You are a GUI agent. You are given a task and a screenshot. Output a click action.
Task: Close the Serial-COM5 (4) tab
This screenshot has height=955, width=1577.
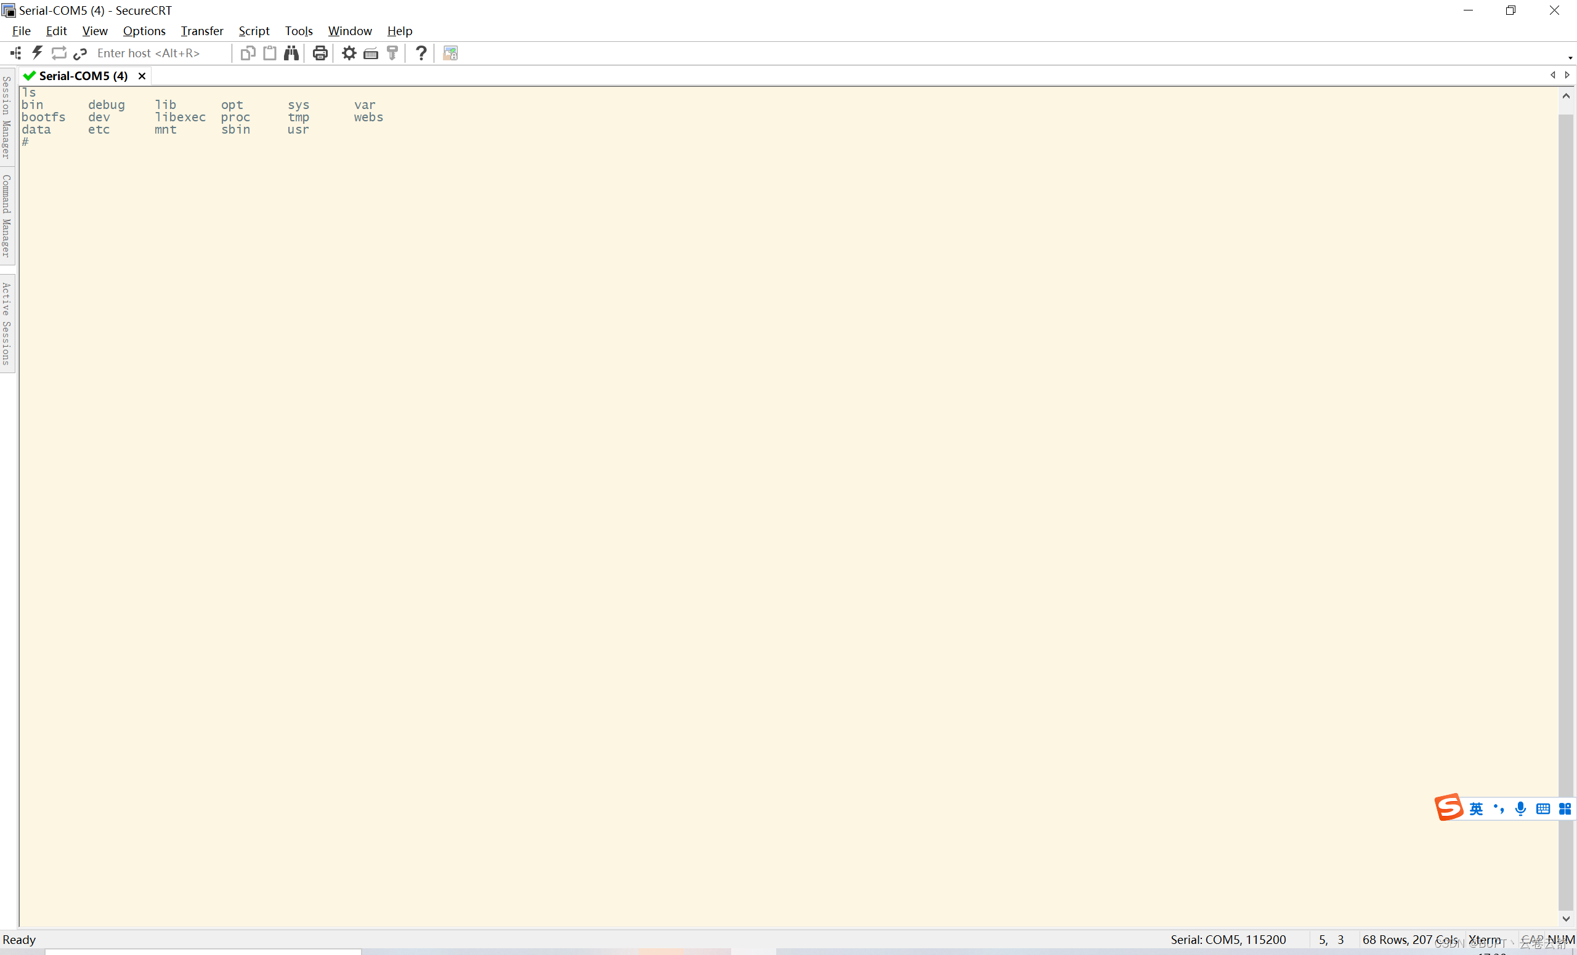coord(142,76)
